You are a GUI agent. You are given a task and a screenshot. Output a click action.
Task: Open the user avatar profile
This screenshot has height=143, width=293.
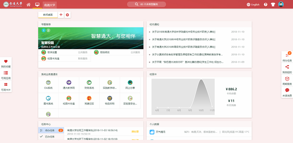click(x=281, y=4)
